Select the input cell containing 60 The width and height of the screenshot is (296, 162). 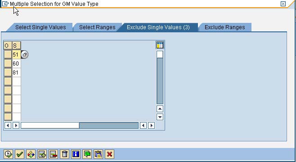point(17,64)
